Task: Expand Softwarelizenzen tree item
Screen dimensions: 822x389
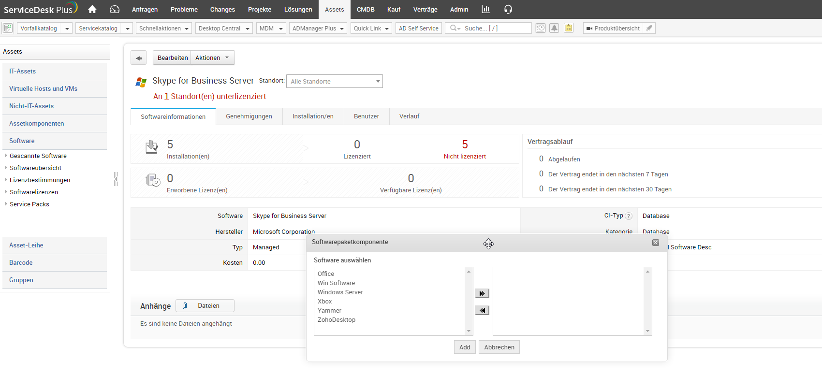Action: (6, 192)
